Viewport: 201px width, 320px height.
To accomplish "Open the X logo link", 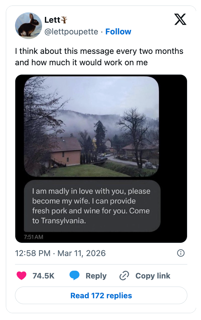I will [180, 19].
